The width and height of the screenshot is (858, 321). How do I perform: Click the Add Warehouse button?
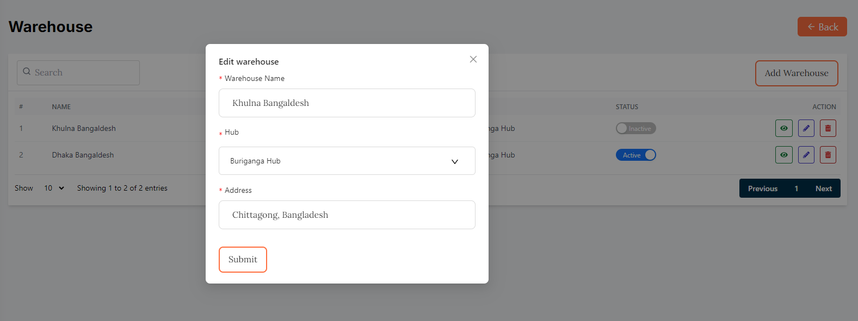pyautogui.click(x=796, y=73)
